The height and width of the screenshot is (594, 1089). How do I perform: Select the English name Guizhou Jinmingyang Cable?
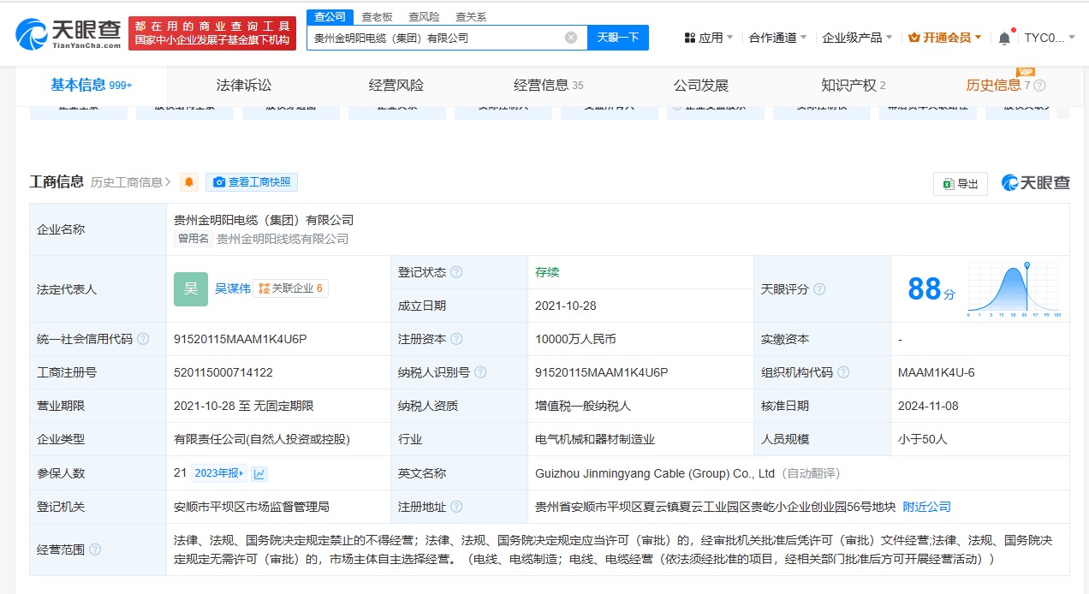[655, 473]
